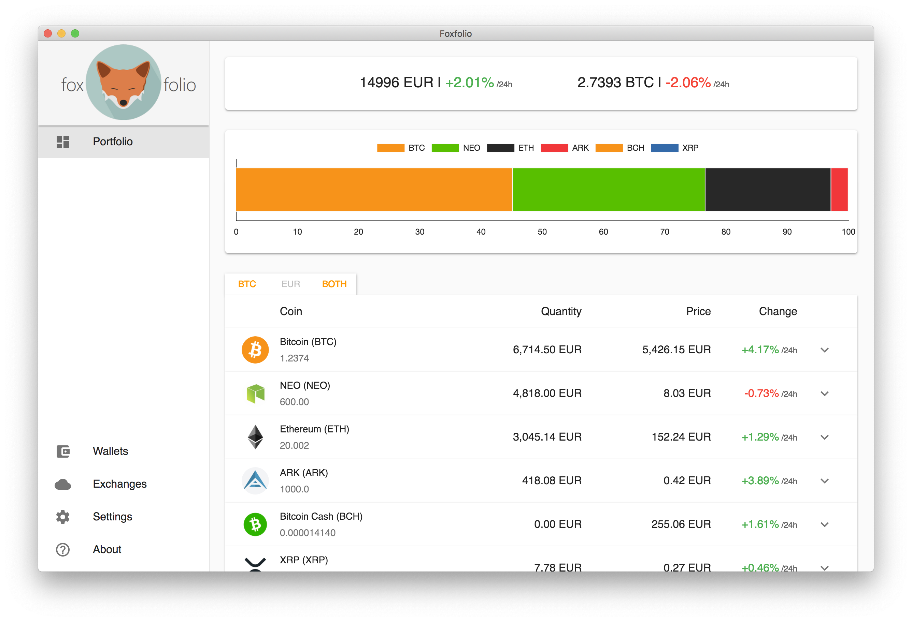Click the 4,818.00 EUR quantity value
This screenshot has height=622, width=912.
547,394
